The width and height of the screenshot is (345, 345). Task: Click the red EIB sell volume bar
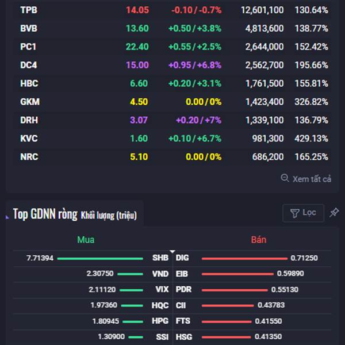click(237, 274)
